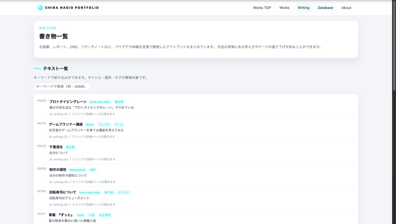Click the book;web;date tag on プロトタイピングレーン
The width and height of the screenshot is (396, 224).
pyautogui.click(x=100, y=102)
